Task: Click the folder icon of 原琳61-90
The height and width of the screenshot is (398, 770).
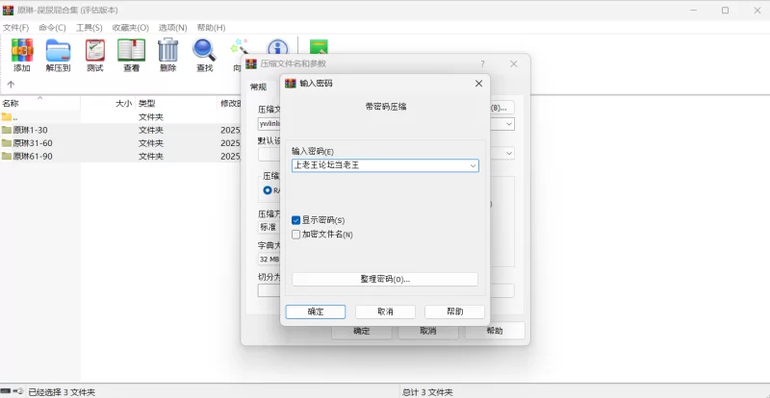Action: (x=6, y=156)
